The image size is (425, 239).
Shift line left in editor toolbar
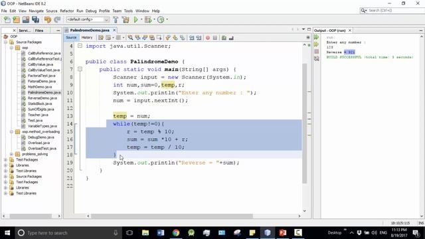click(192, 38)
